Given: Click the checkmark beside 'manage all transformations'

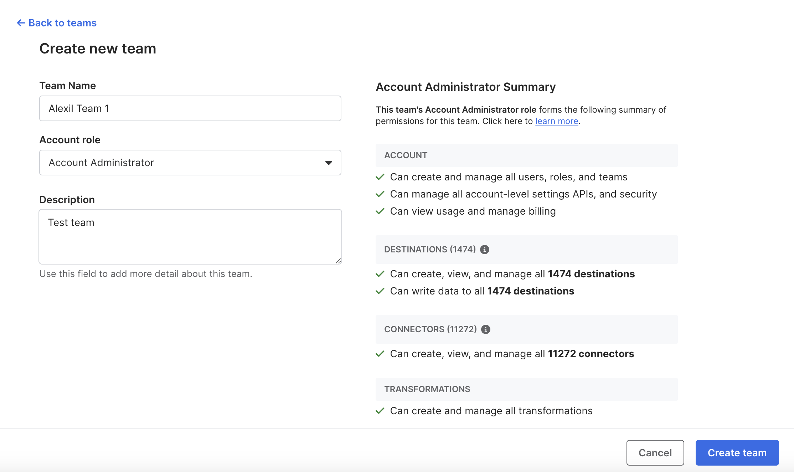Looking at the screenshot, I should pyautogui.click(x=380, y=411).
